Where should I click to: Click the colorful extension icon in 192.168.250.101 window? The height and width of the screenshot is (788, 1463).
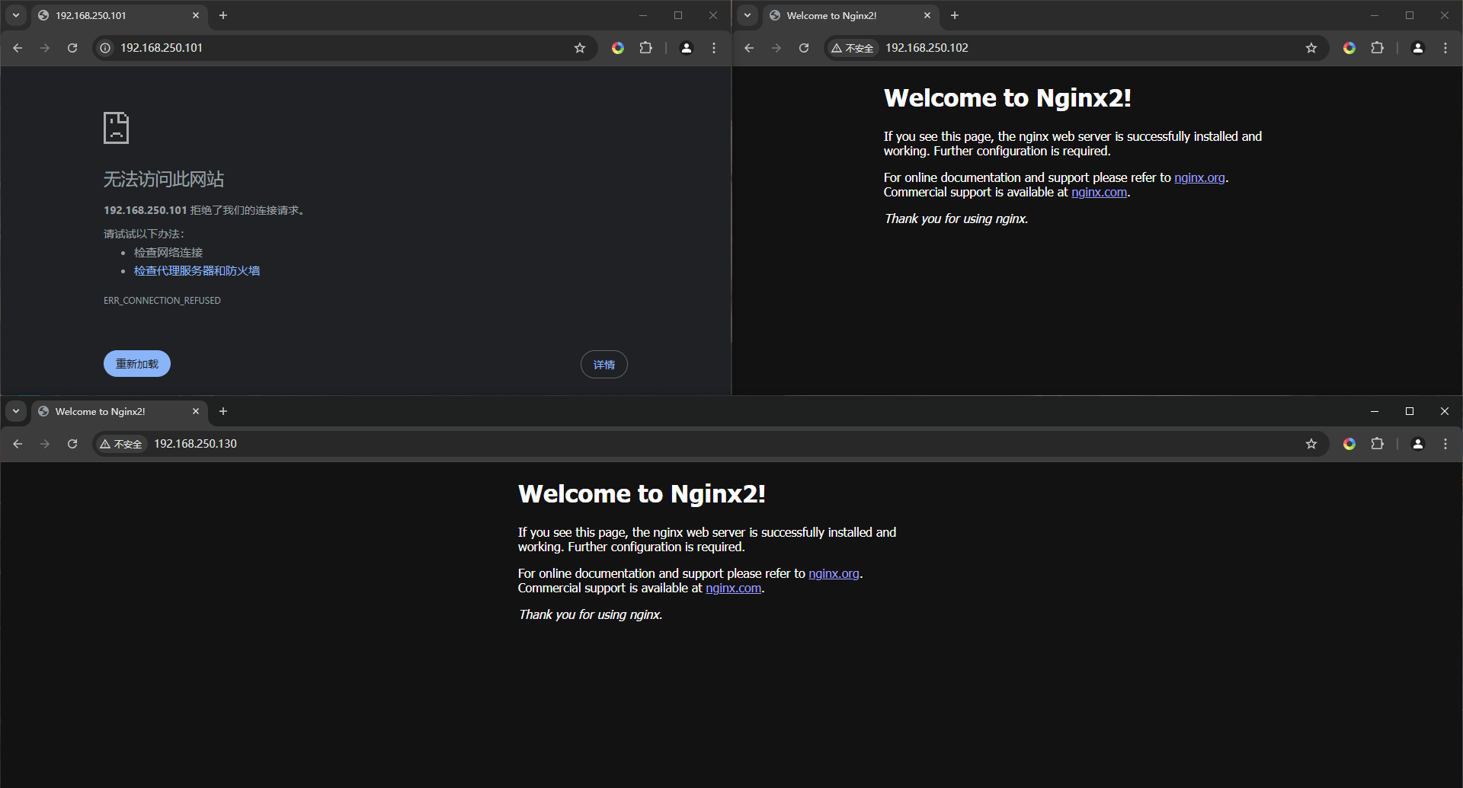click(x=618, y=48)
